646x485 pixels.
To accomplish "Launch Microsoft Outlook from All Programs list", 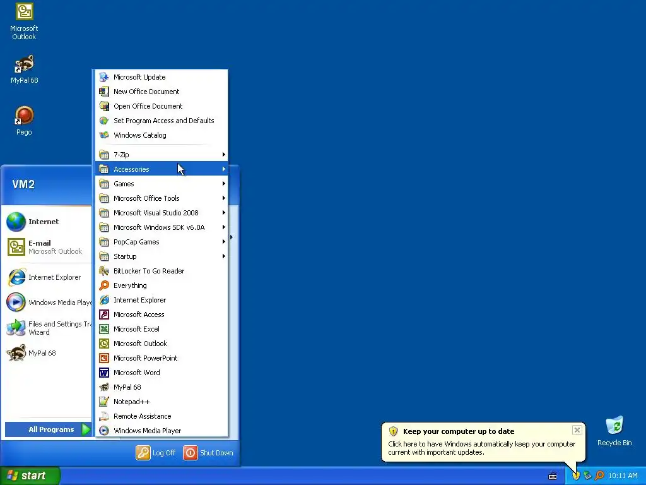I will (x=161, y=344).
